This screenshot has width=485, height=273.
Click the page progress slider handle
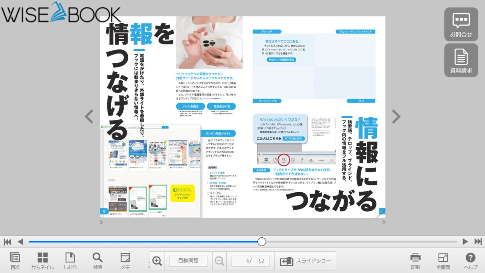pos(262,241)
